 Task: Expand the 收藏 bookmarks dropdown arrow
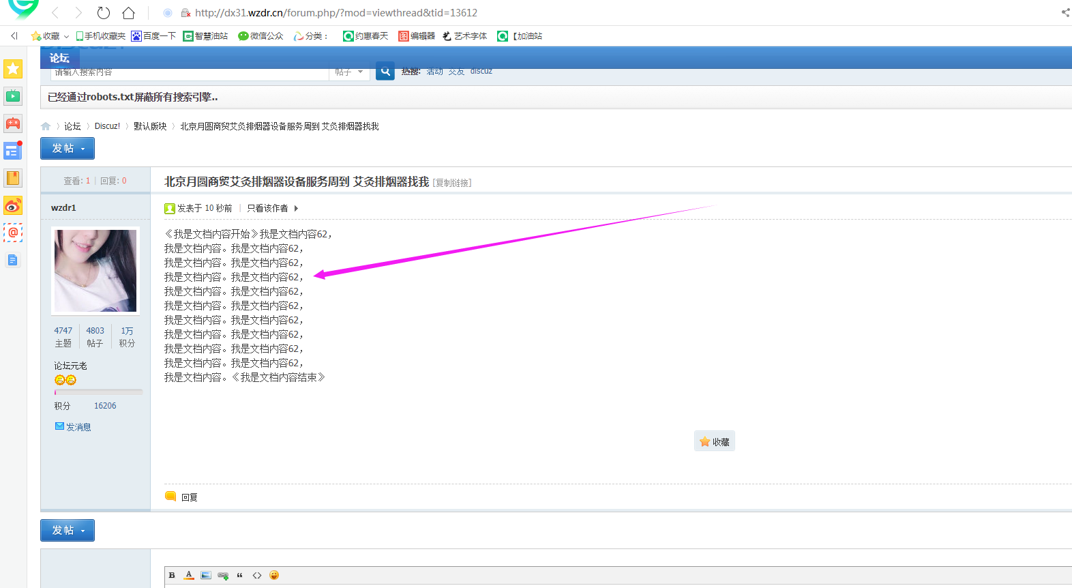(x=67, y=36)
